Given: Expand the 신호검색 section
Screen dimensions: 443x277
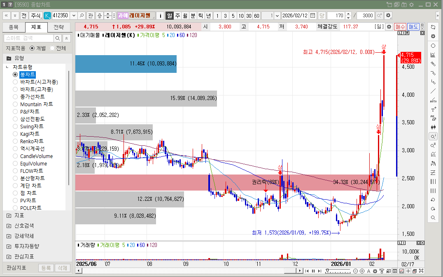Looking at the screenshot, I should (x=9, y=226).
